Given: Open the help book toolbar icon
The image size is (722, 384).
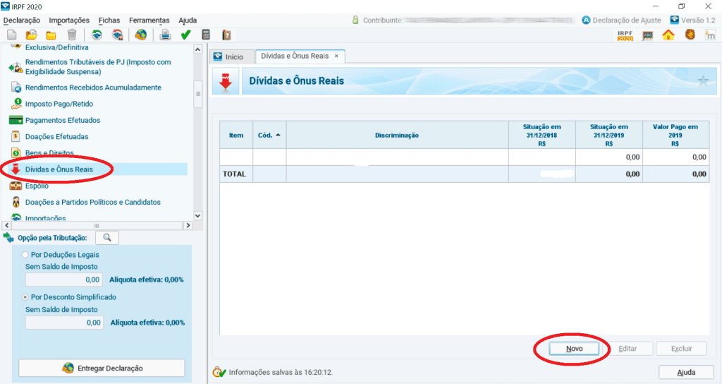Looking at the screenshot, I should pos(226,35).
